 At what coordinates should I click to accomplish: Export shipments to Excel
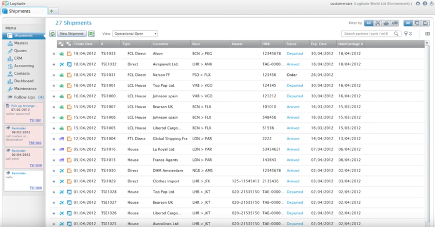(91, 34)
